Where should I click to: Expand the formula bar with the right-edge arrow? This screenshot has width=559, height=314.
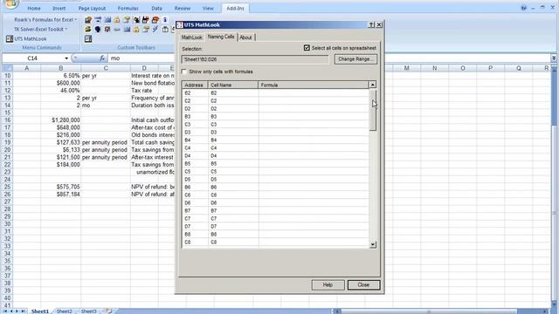pos(554,58)
